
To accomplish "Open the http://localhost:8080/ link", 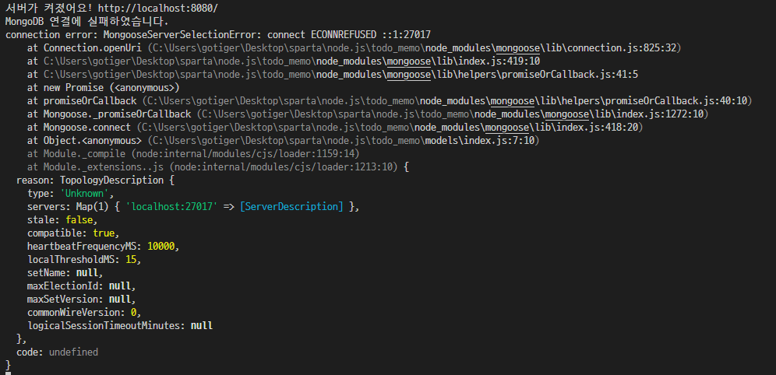I will [x=158, y=9].
